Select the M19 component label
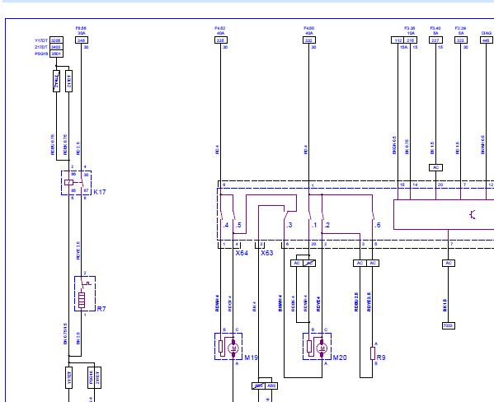This screenshot has height=402, width=494. point(251,358)
